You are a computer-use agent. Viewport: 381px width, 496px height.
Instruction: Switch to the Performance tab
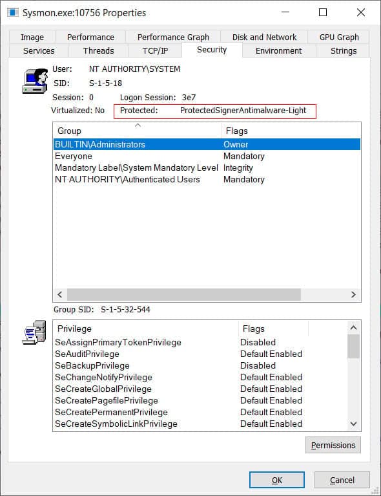click(90, 38)
